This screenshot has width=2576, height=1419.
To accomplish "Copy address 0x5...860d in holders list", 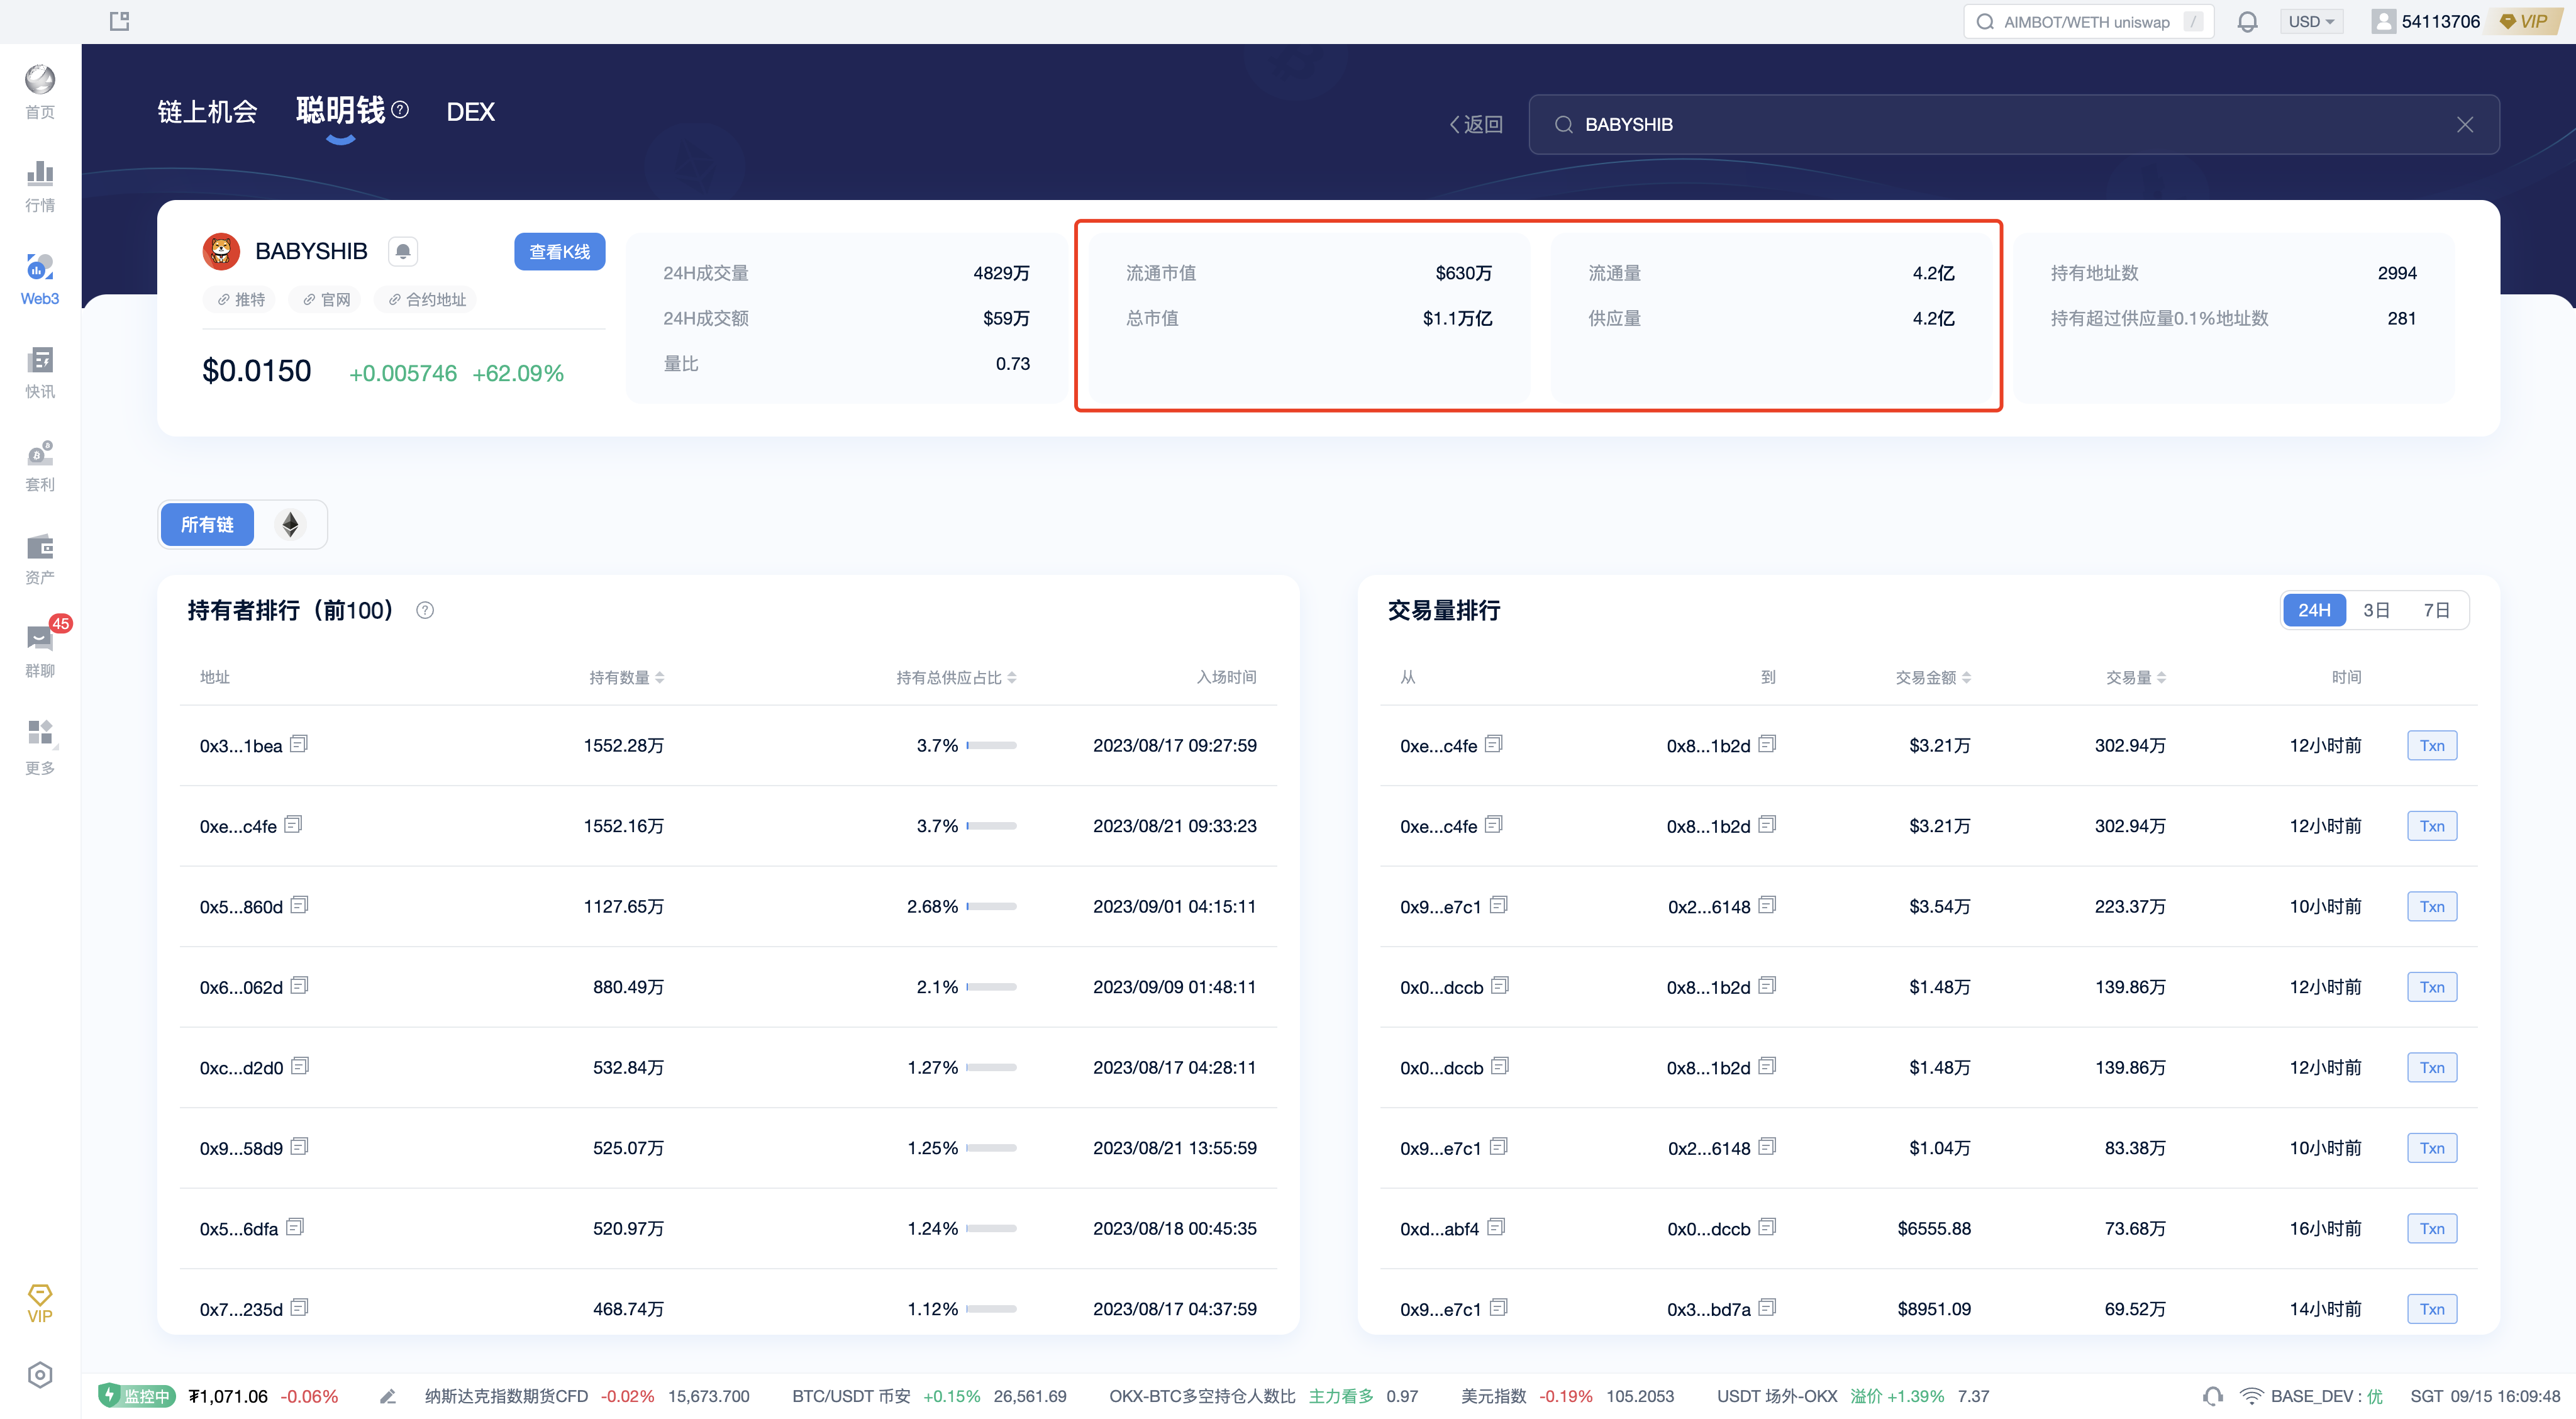I will [299, 905].
